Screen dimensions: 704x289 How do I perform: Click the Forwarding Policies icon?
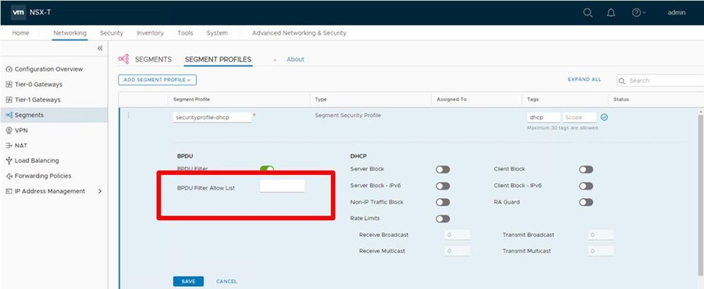(x=8, y=176)
